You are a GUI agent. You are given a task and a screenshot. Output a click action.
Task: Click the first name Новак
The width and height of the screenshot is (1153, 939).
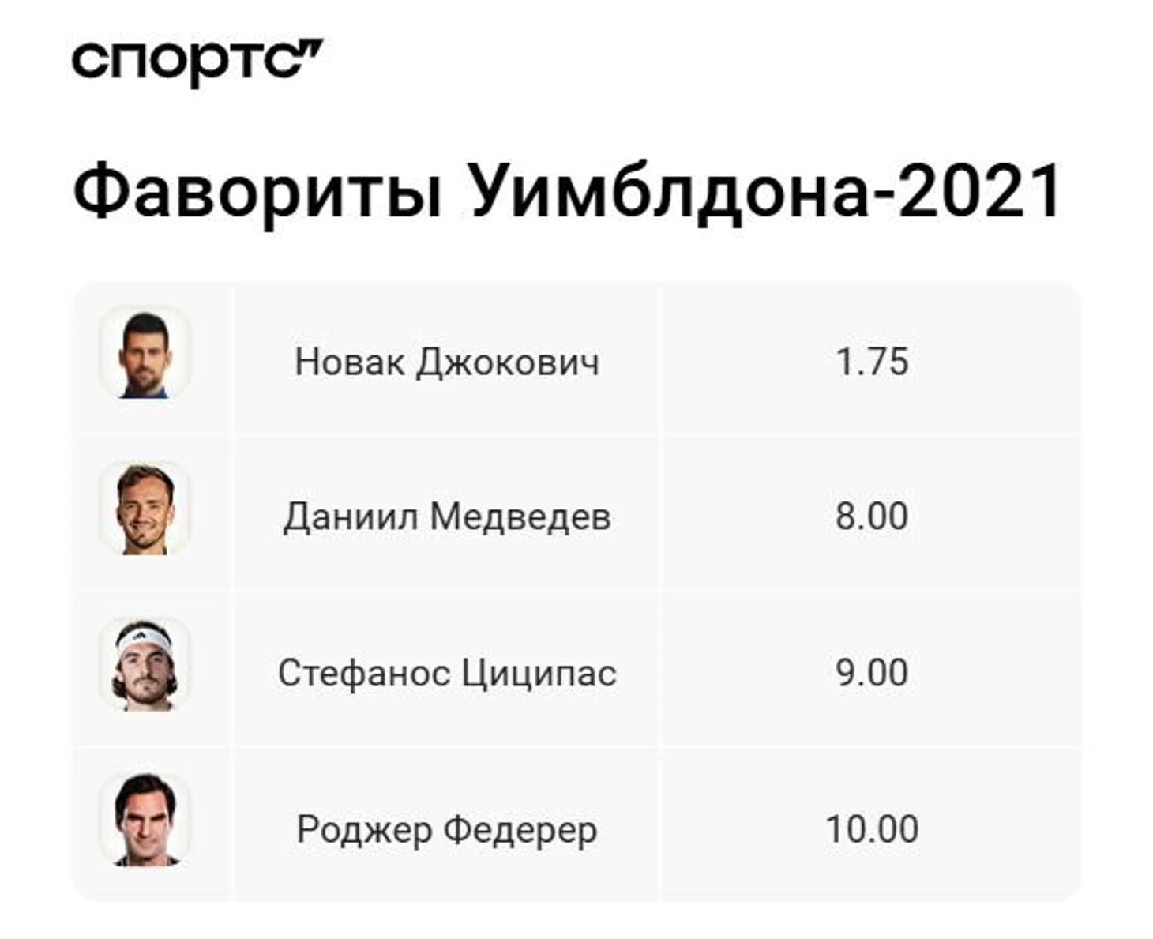pyautogui.click(x=349, y=362)
